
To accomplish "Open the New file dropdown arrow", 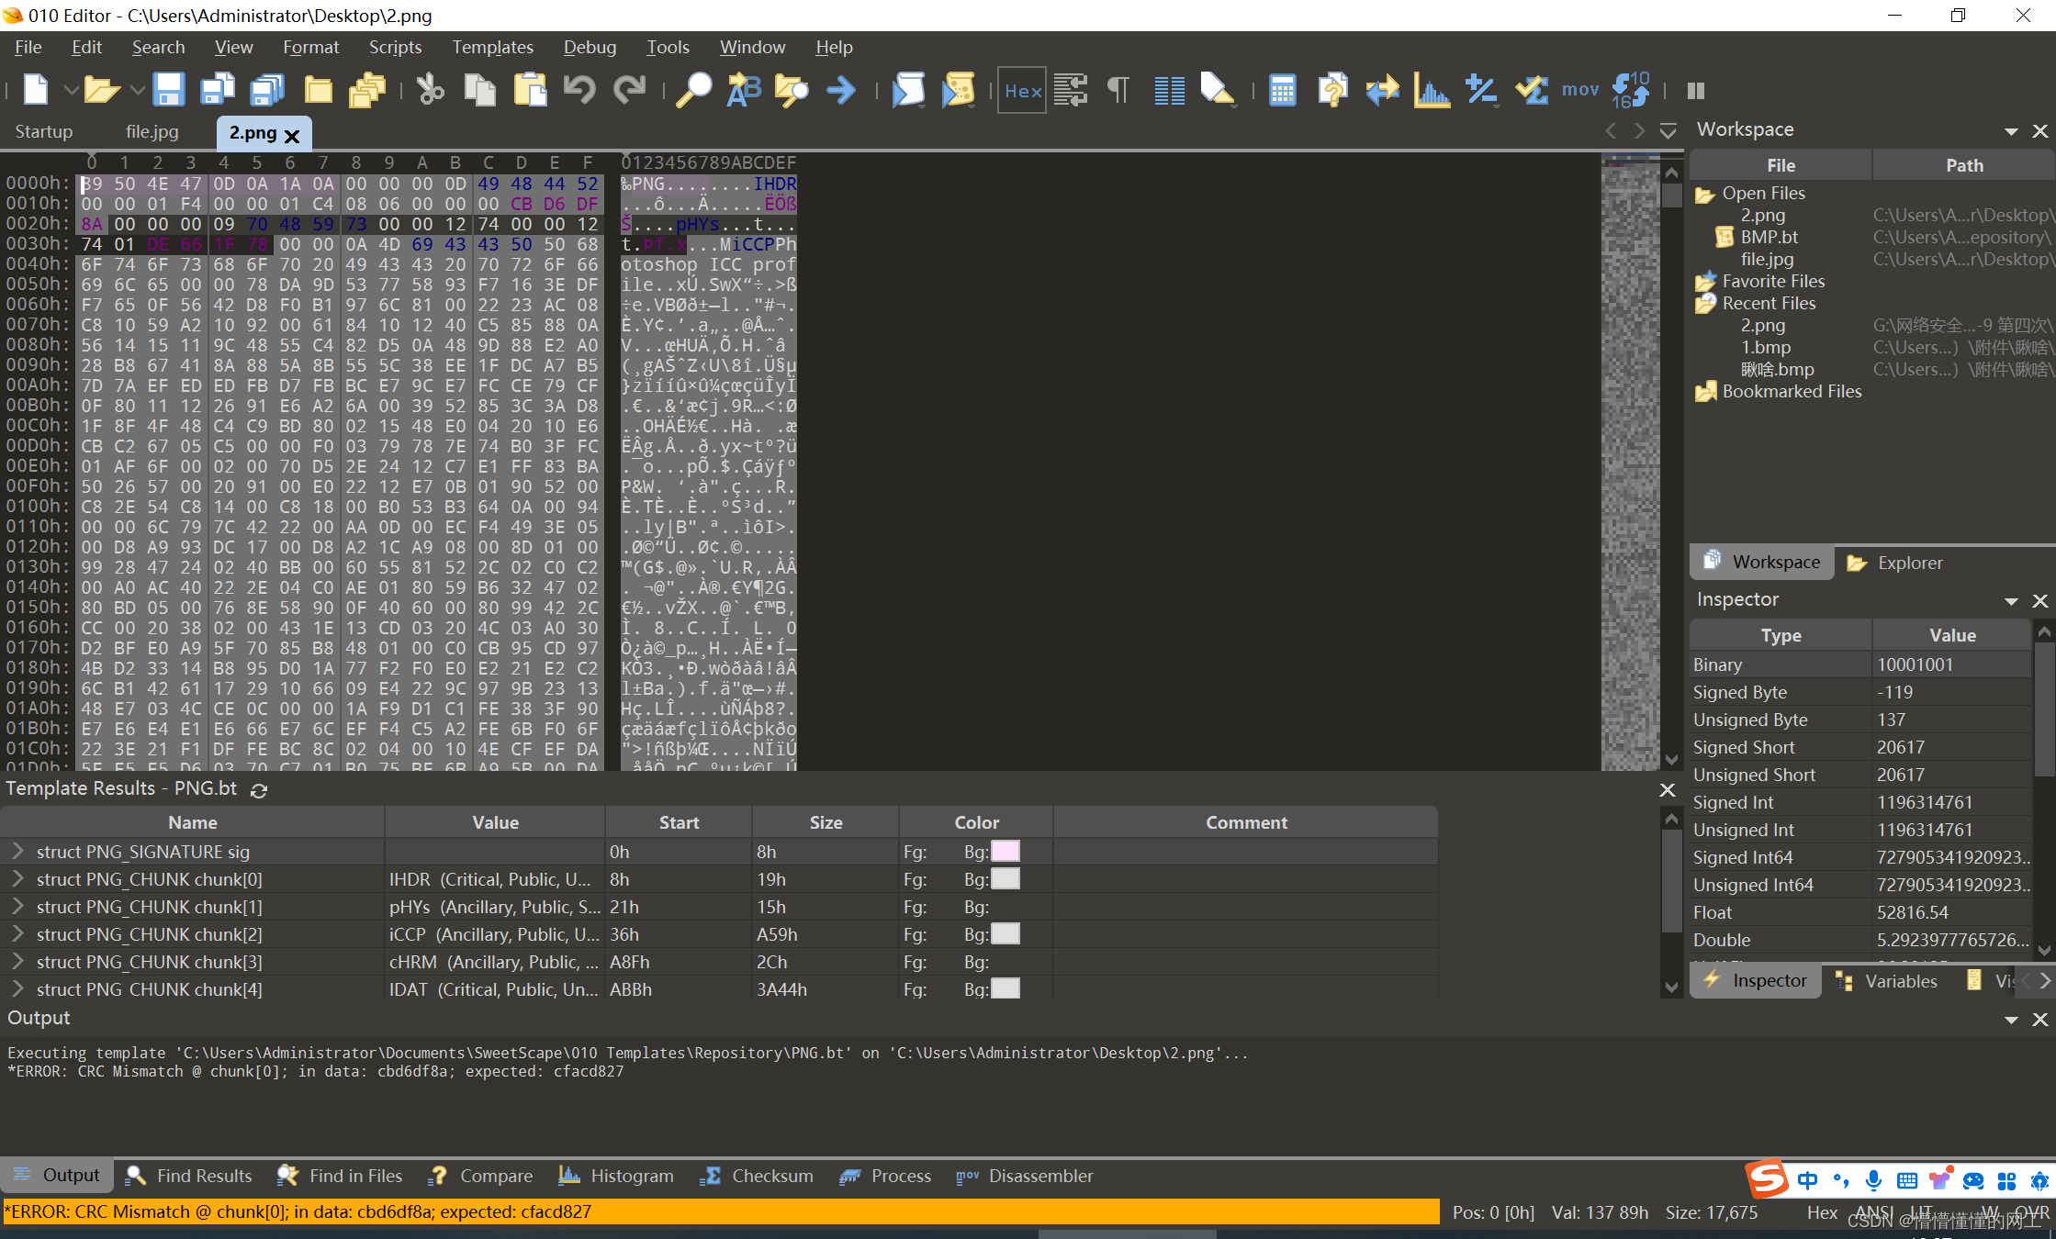I will 70,90.
